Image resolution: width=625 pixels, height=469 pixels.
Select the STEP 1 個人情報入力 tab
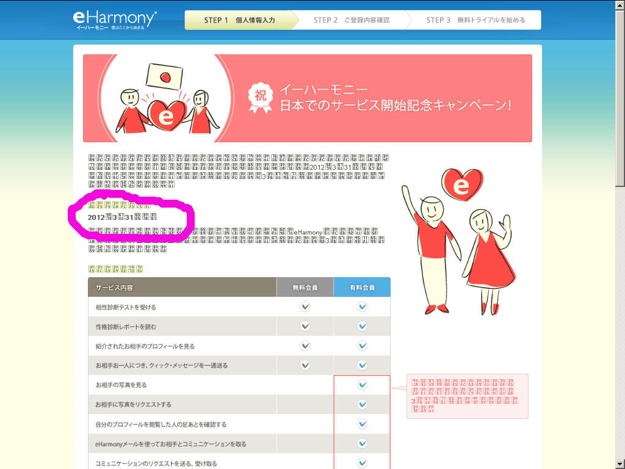(239, 20)
